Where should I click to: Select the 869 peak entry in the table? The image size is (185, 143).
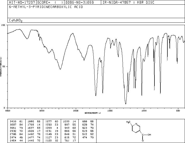[x=70, y=131]
